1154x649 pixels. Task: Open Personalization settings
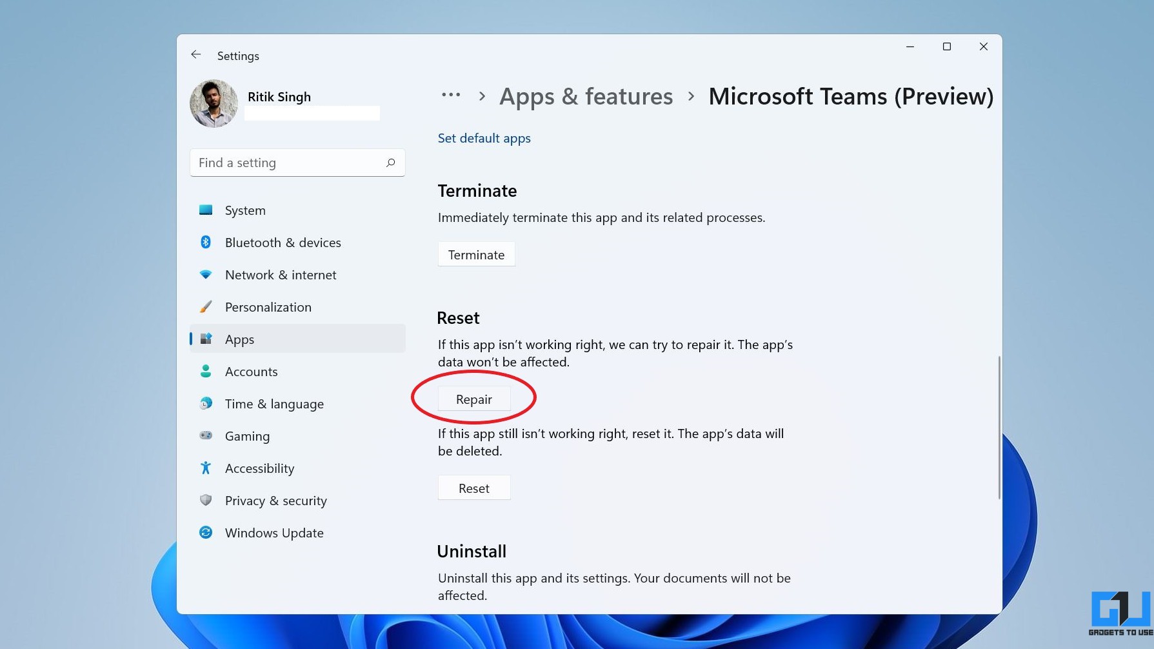205,306
